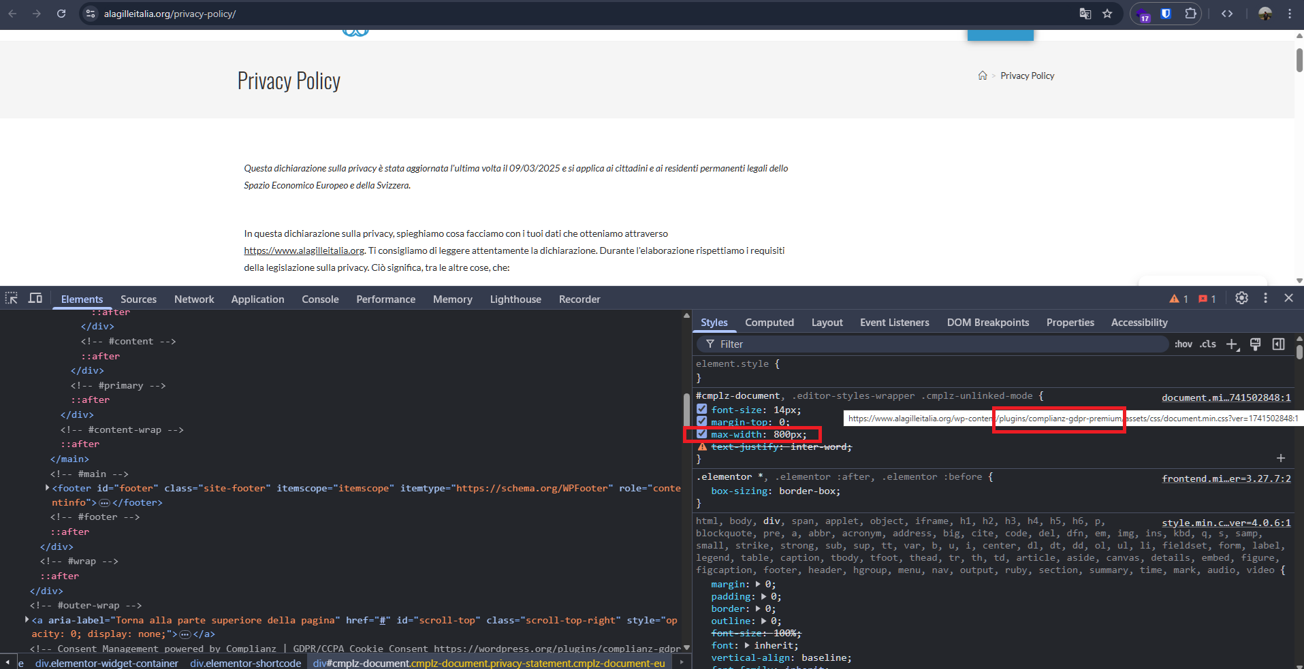Viewport: 1304px width, 669px height.
Task: Click the extension icon with 17 badge
Action: click(x=1143, y=14)
